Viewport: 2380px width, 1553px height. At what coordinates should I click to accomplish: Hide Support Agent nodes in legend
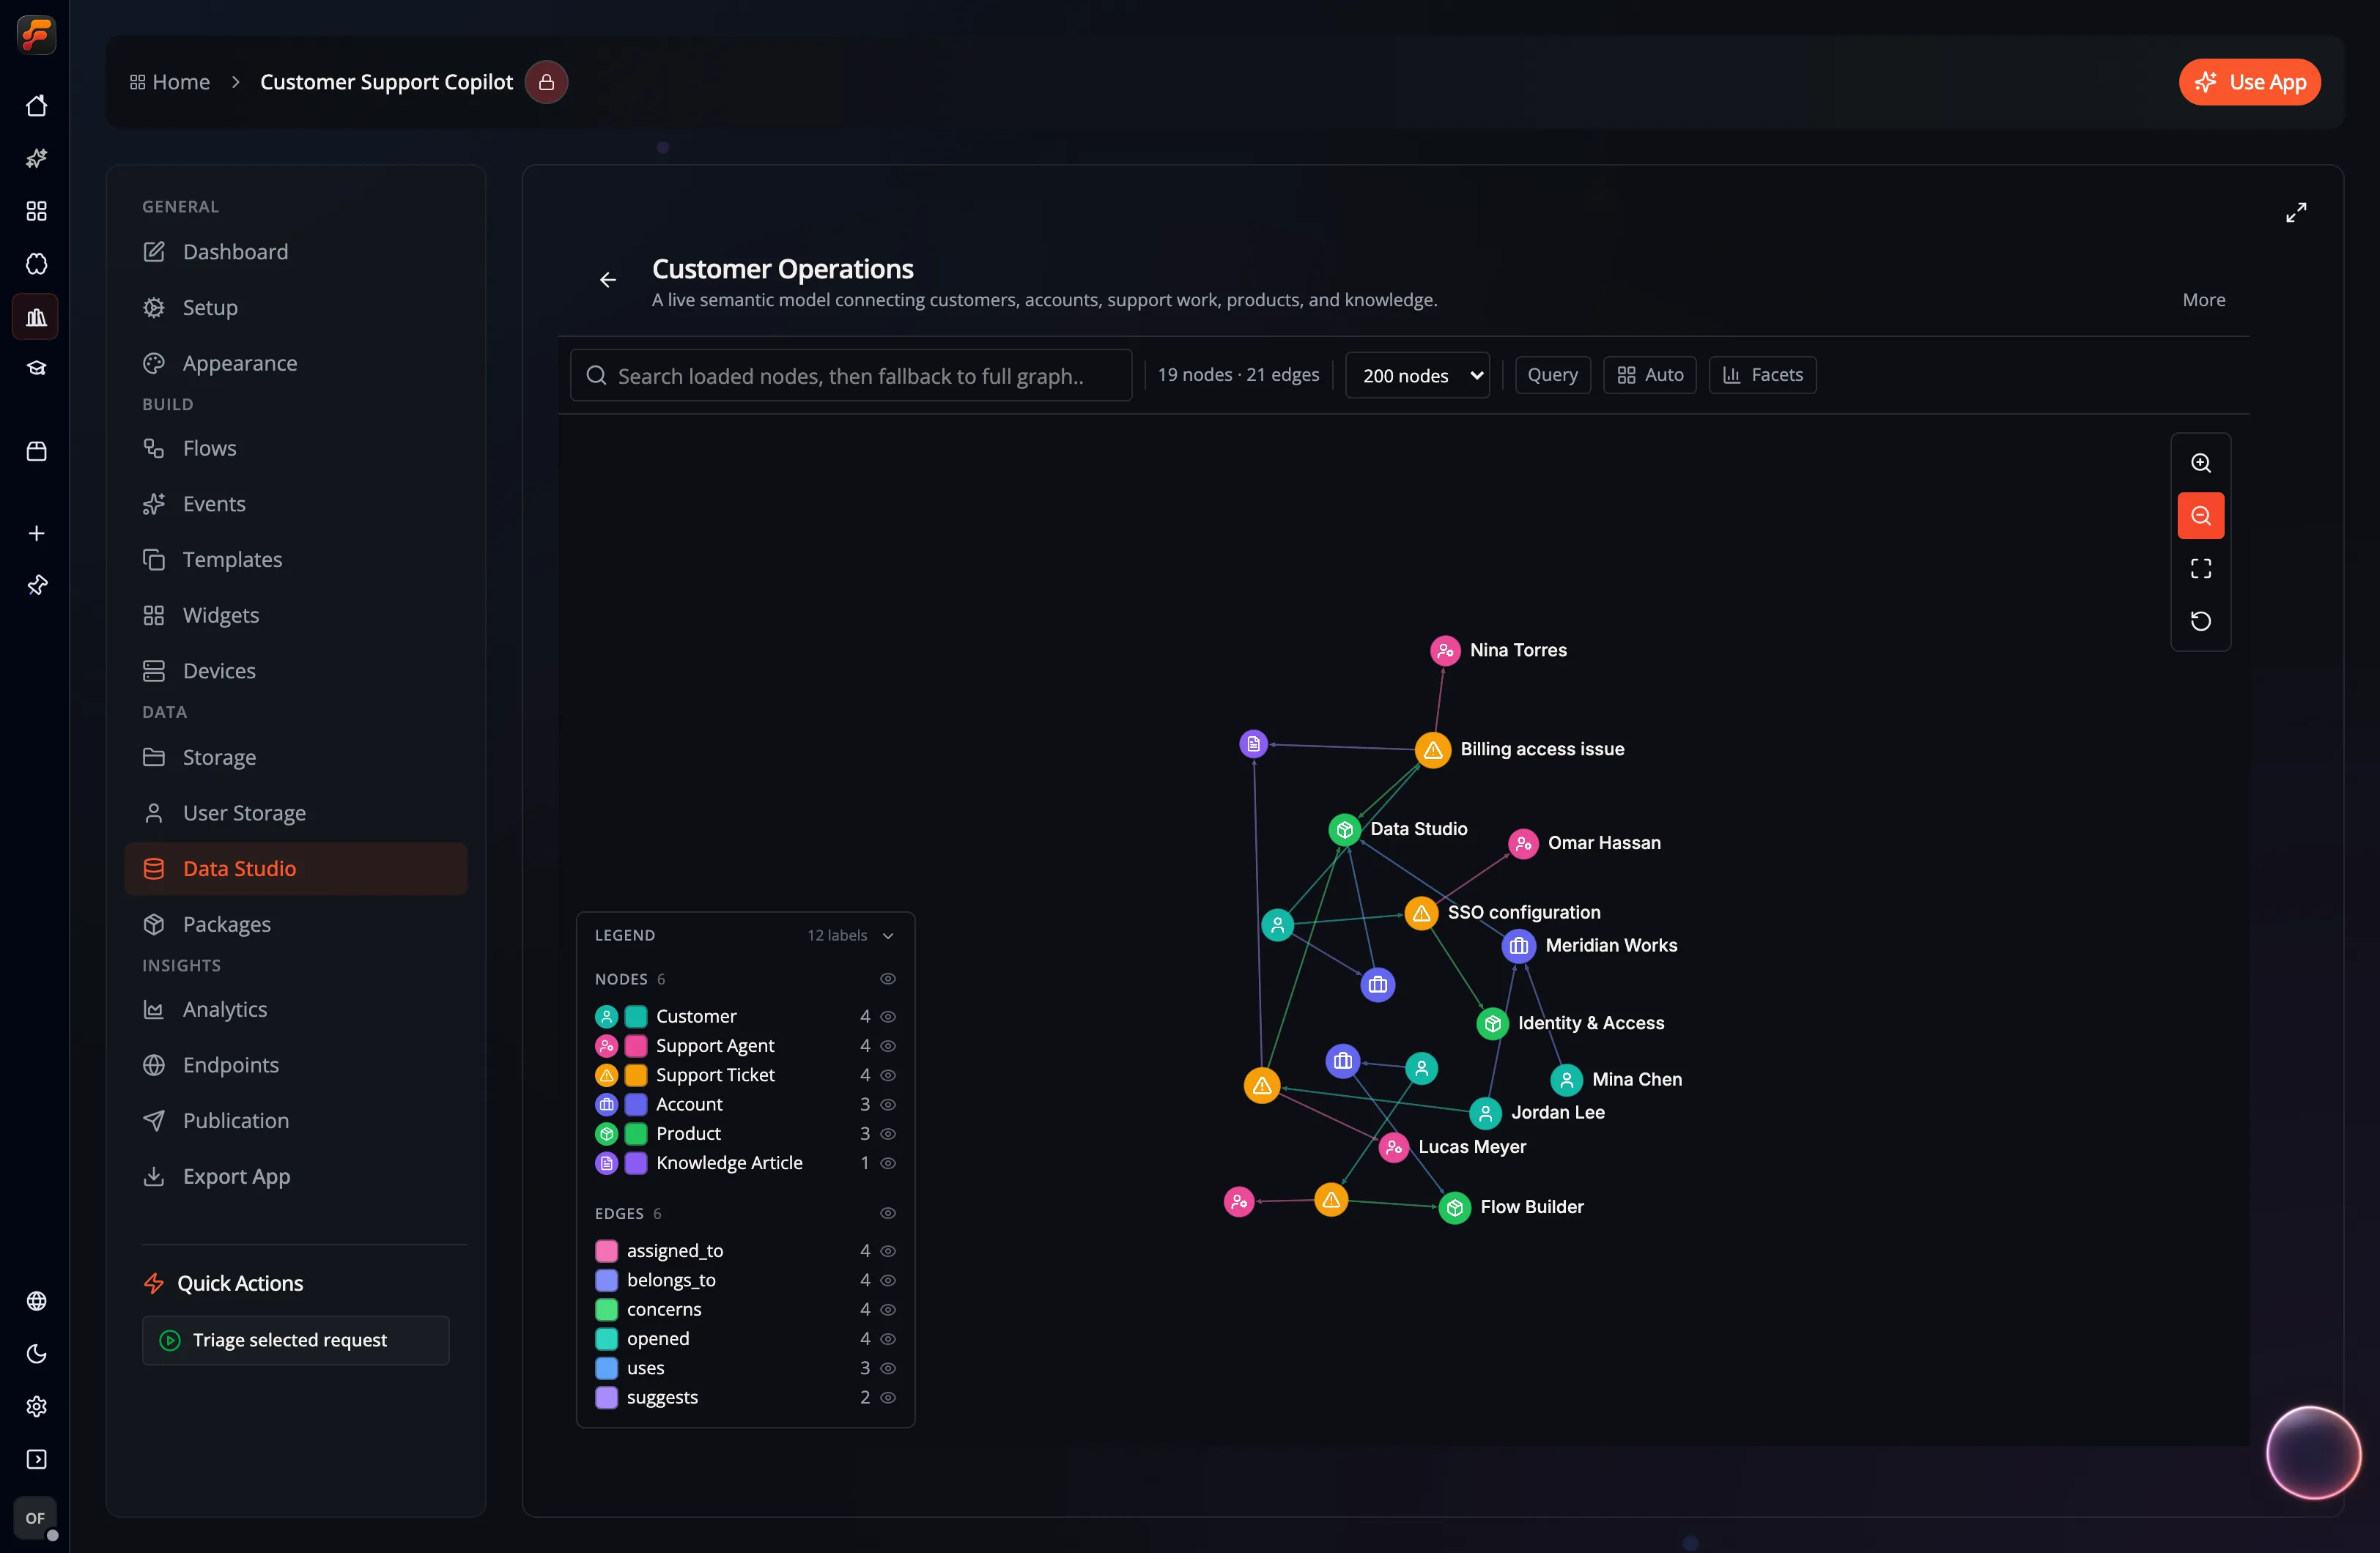pyautogui.click(x=887, y=1046)
